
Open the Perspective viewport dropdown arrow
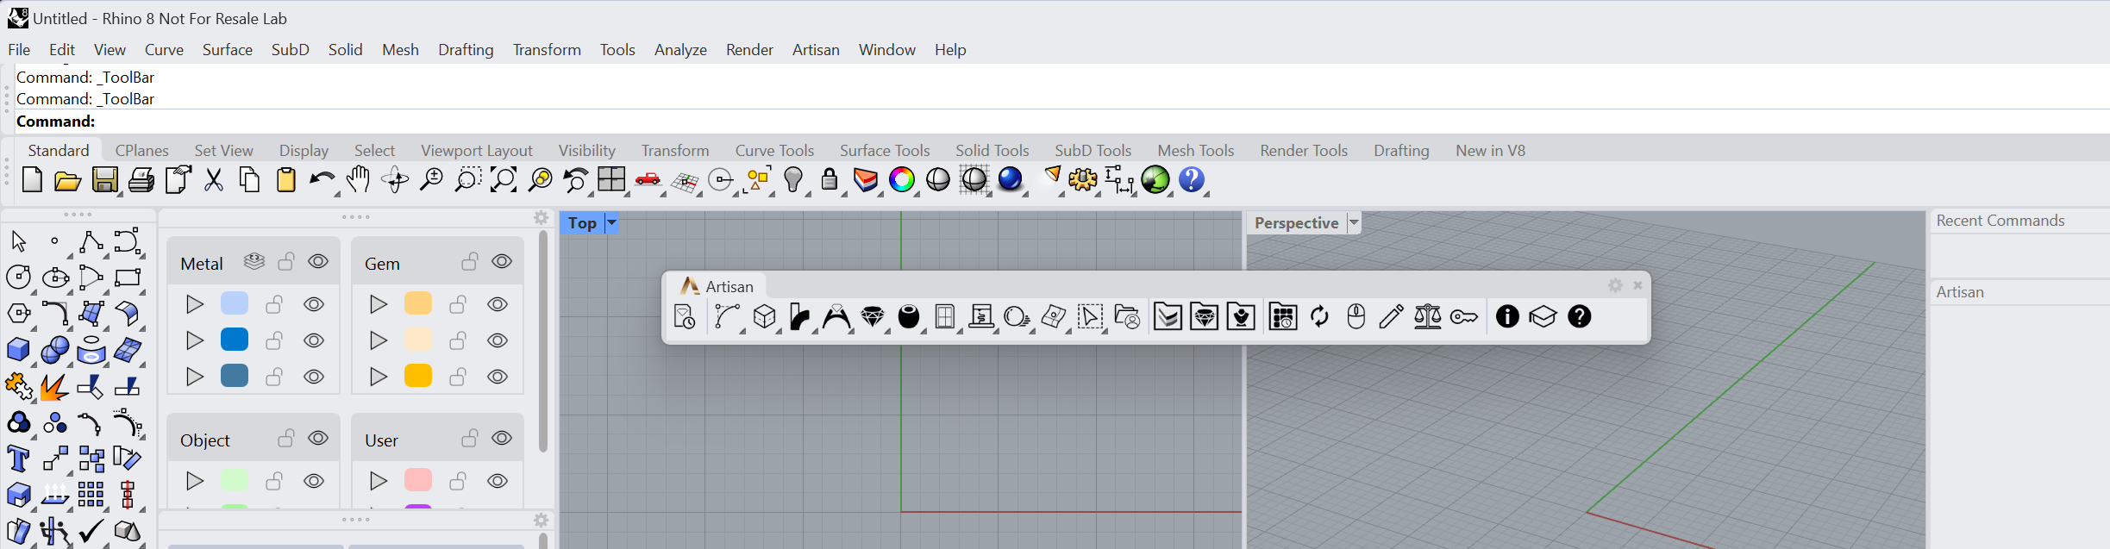pyautogui.click(x=1354, y=223)
